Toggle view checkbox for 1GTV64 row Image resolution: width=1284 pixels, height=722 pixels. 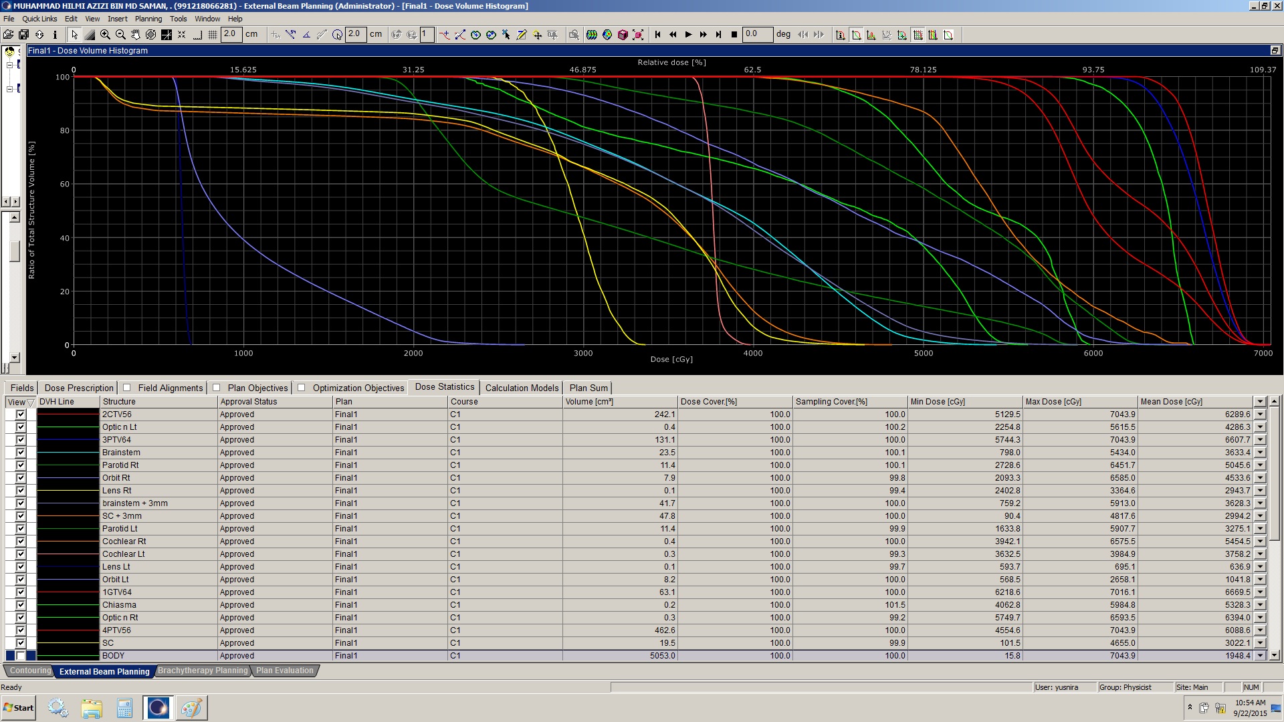[21, 592]
